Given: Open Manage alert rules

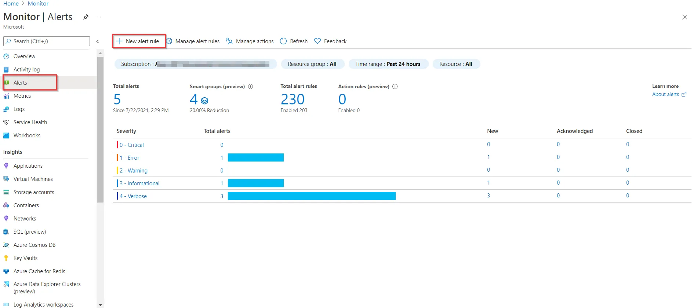Looking at the screenshot, I should [193, 41].
